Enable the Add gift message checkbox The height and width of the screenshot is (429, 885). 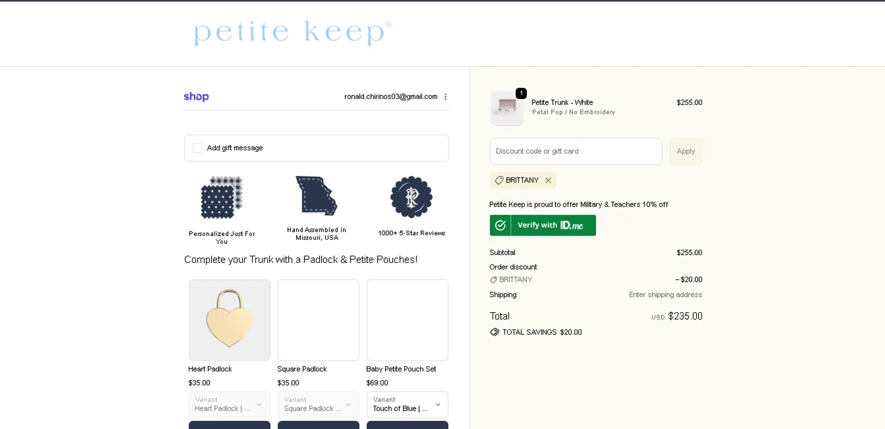click(x=197, y=148)
